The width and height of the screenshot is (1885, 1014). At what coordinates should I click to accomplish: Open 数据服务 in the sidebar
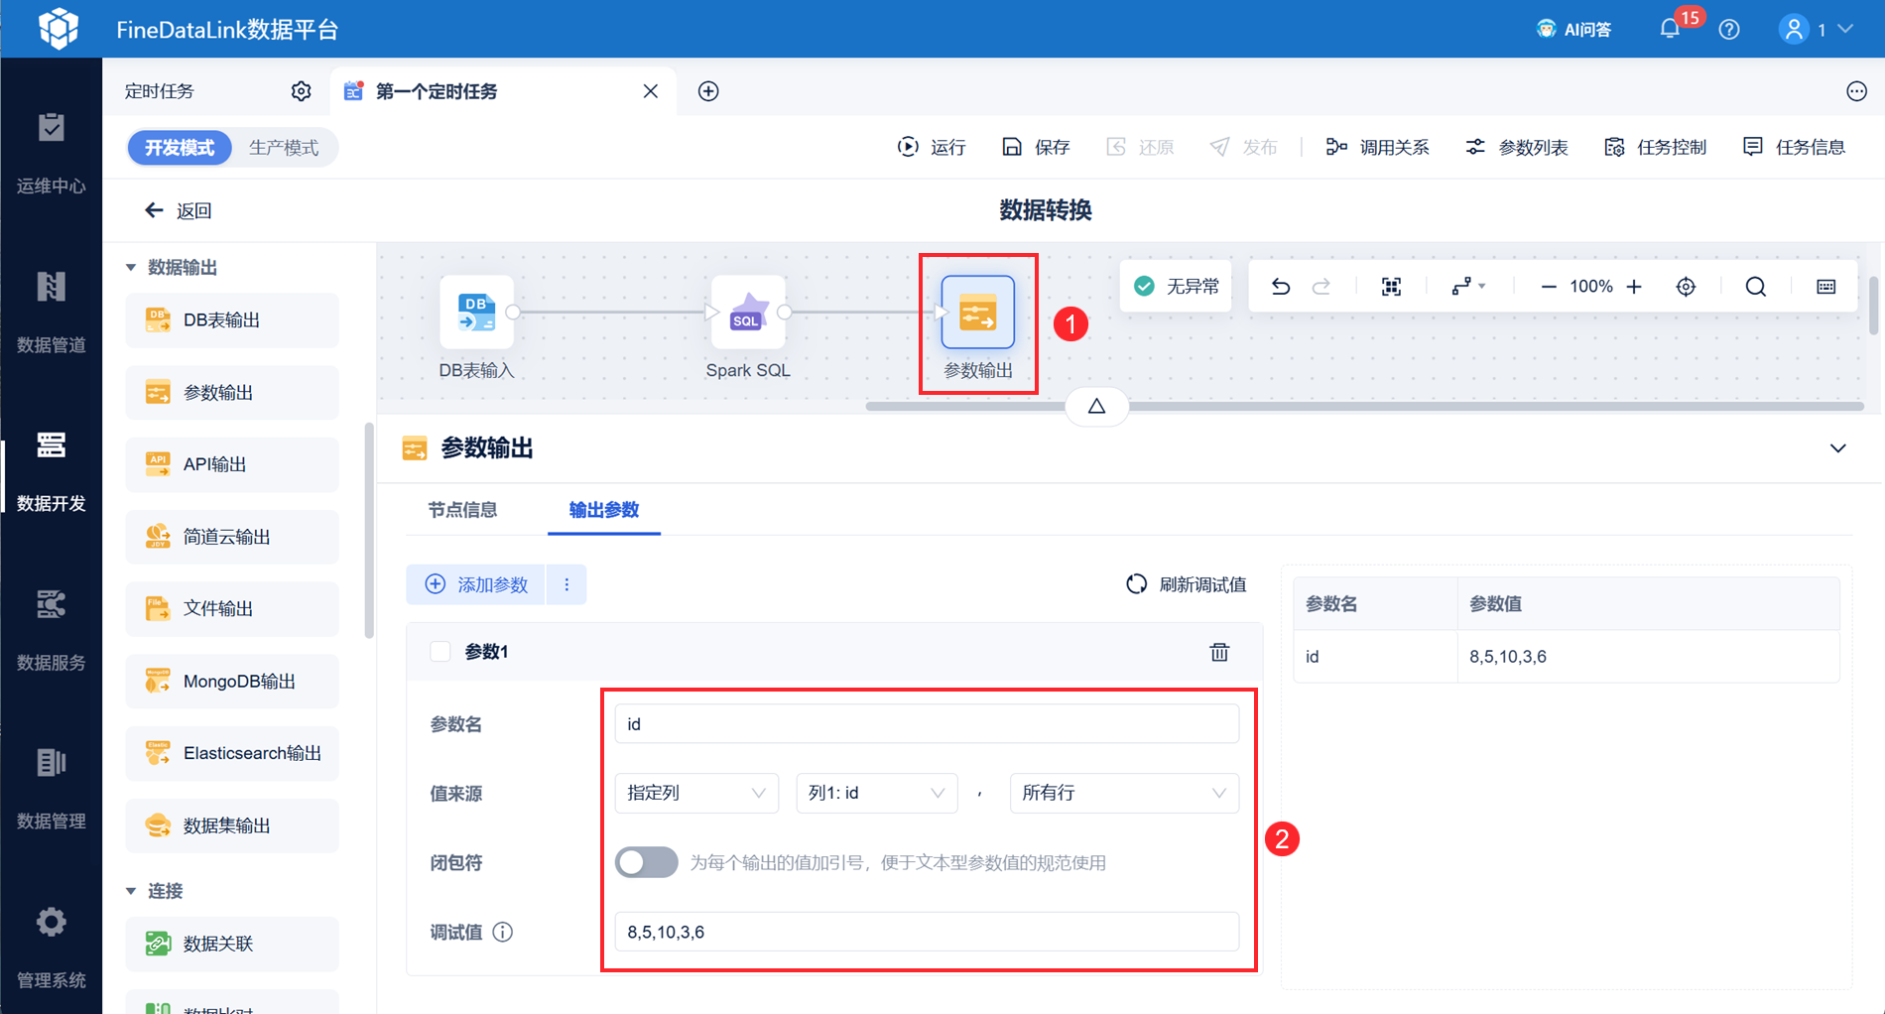[x=52, y=630]
